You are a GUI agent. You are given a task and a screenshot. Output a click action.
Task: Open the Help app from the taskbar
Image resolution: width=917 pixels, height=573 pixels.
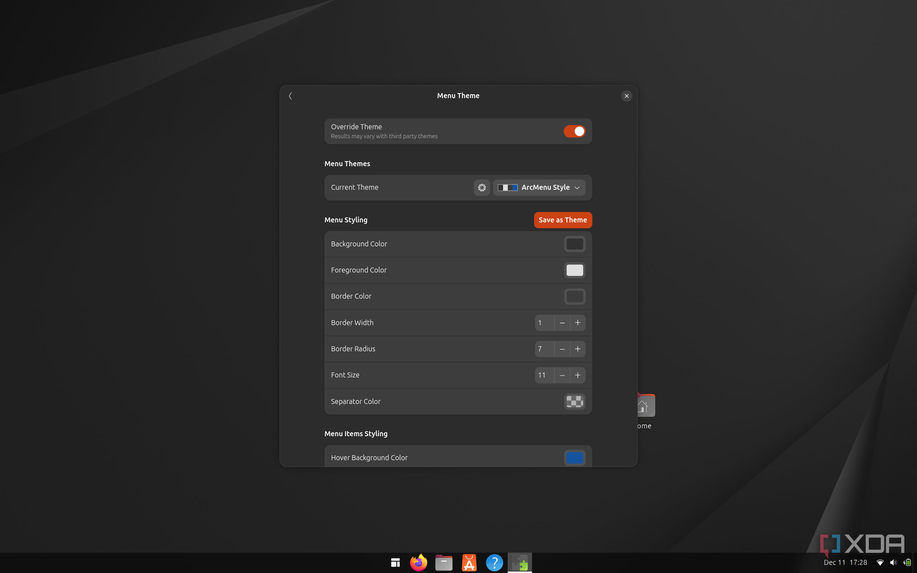(494, 563)
